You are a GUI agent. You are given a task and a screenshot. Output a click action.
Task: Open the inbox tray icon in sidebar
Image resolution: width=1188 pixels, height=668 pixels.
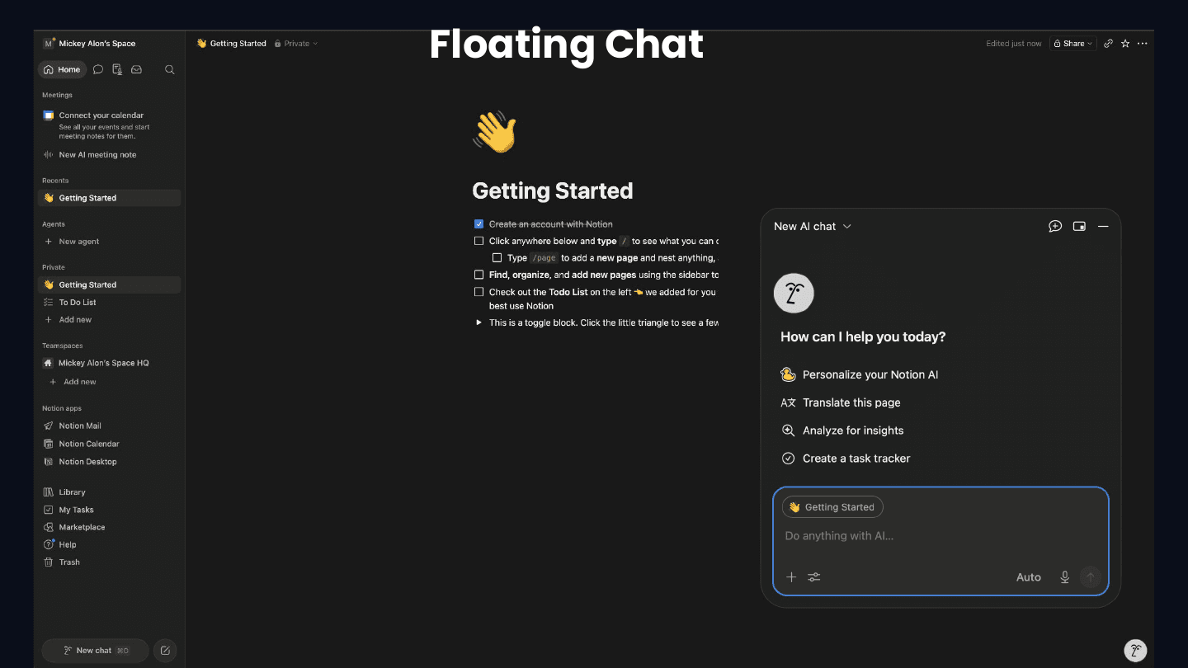tap(137, 70)
